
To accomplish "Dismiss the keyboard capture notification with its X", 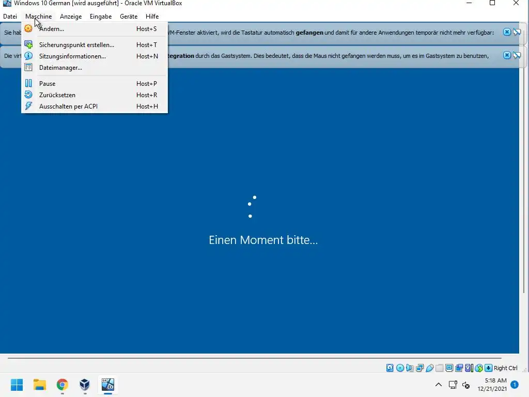I will tap(507, 32).
